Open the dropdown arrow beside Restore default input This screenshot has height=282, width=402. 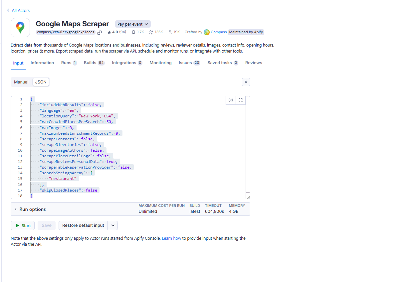coord(113,225)
